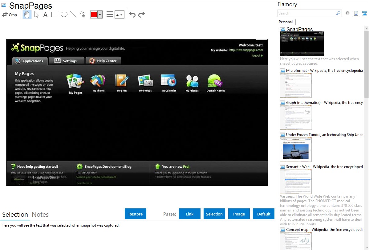The height and width of the screenshot is (250, 369).
Task: Select the Crop tool
Action: point(10,14)
